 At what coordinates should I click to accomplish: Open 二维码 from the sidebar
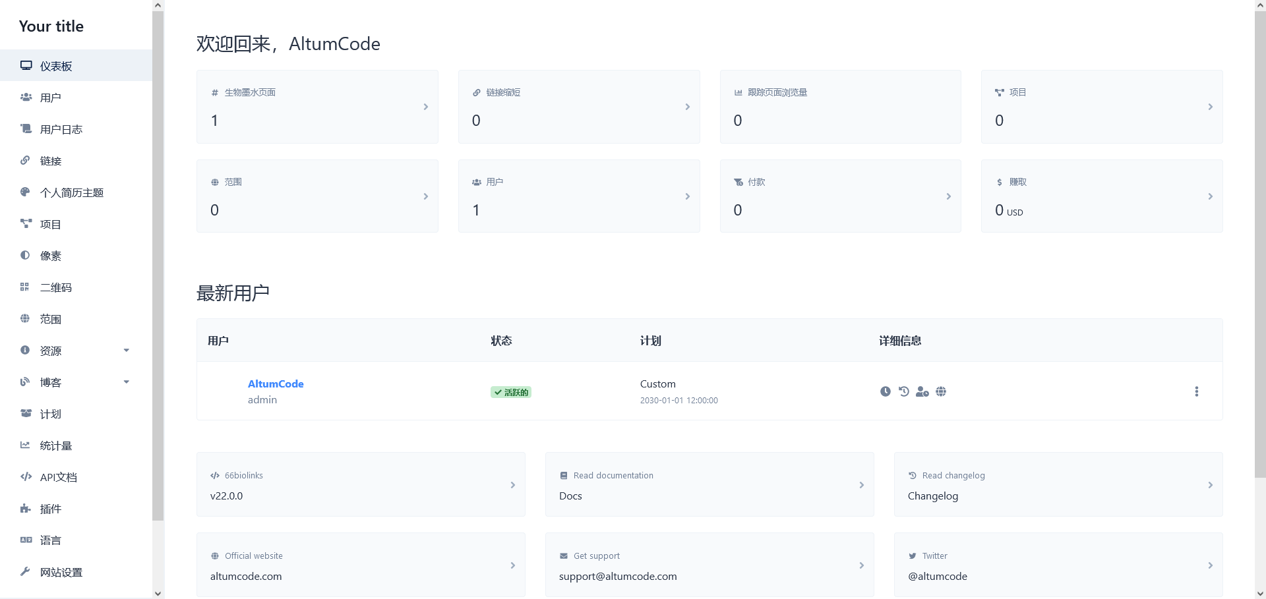[56, 287]
